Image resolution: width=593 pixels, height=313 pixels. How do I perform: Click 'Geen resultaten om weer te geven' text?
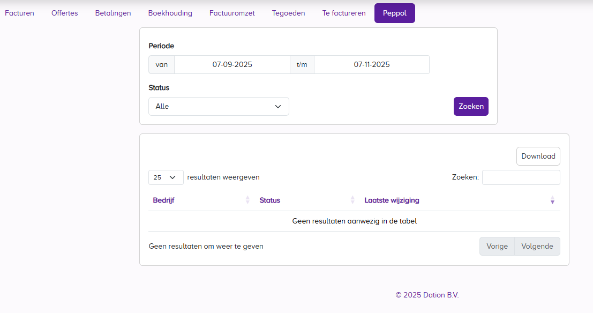(206, 247)
